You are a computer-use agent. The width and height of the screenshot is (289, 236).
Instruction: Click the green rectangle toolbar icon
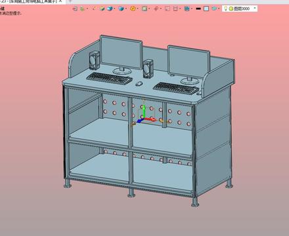tap(144, 9)
